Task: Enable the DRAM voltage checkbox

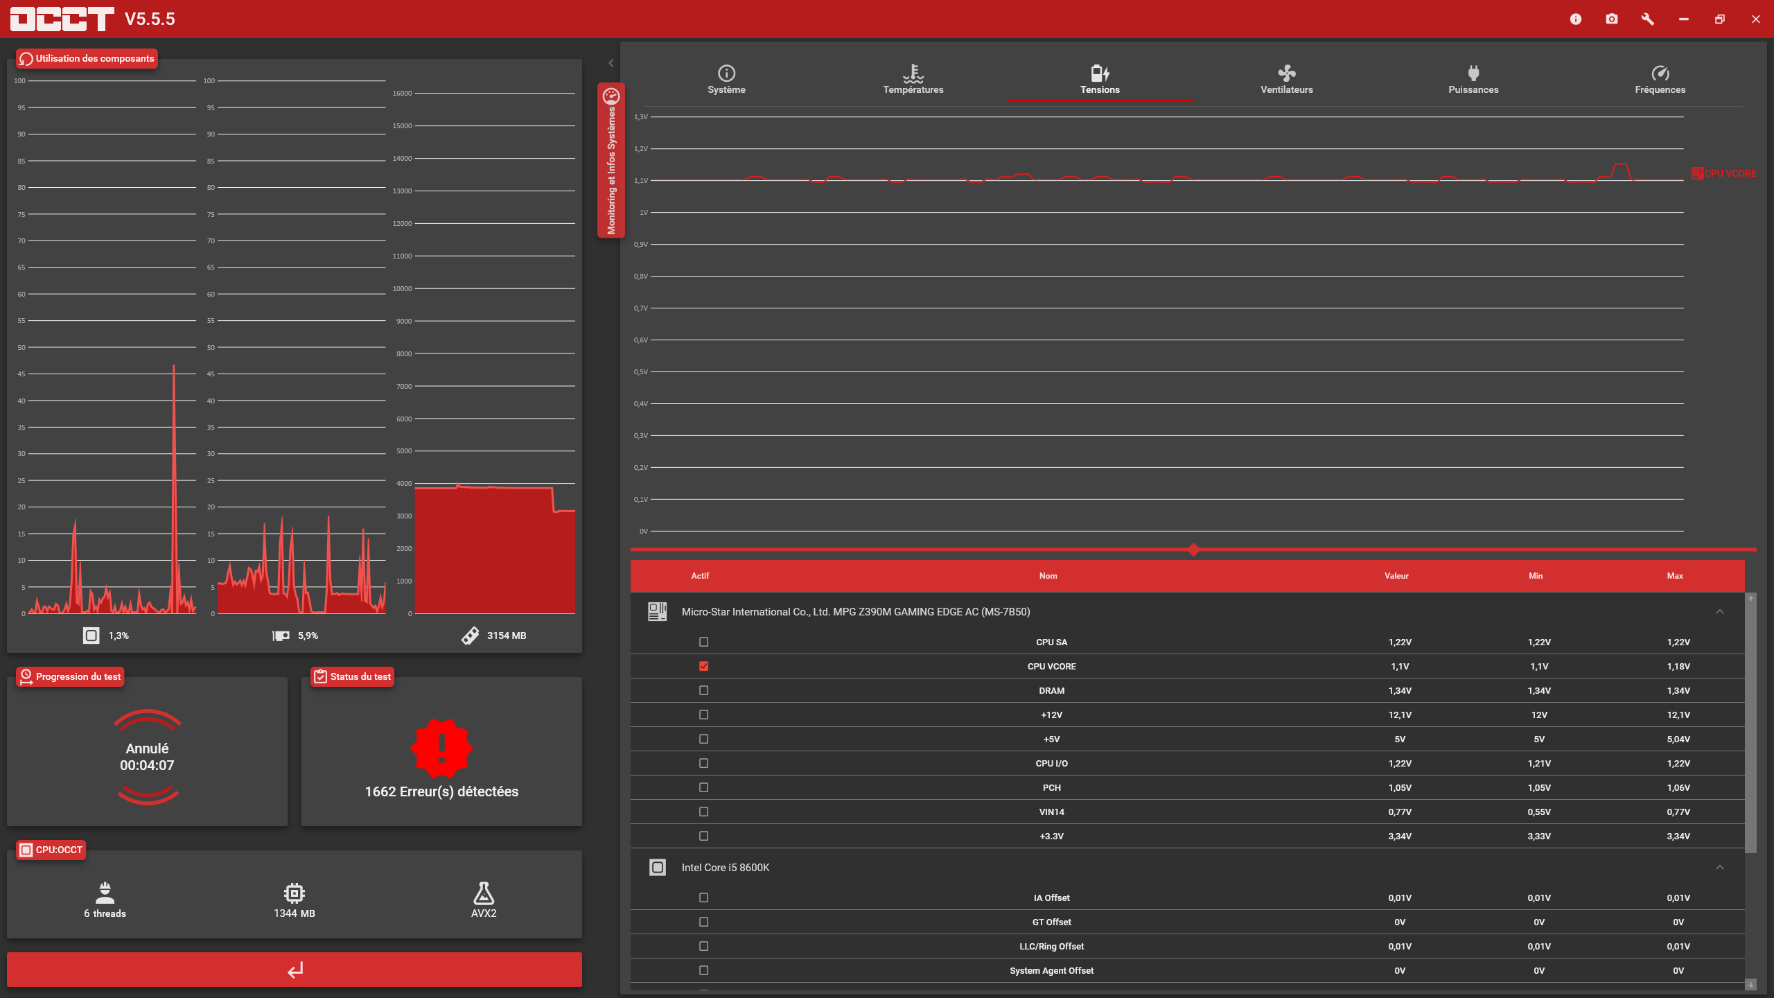Action: pos(703,690)
